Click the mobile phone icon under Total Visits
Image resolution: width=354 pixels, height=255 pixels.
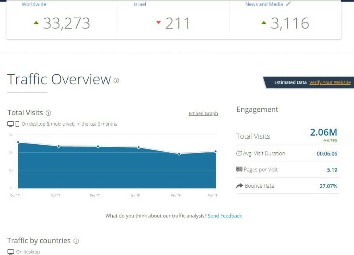point(17,124)
